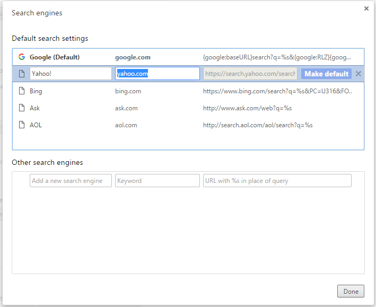The height and width of the screenshot is (307, 376).
Task: Remove the Yahoo! search engine row
Action: (358, 74)
